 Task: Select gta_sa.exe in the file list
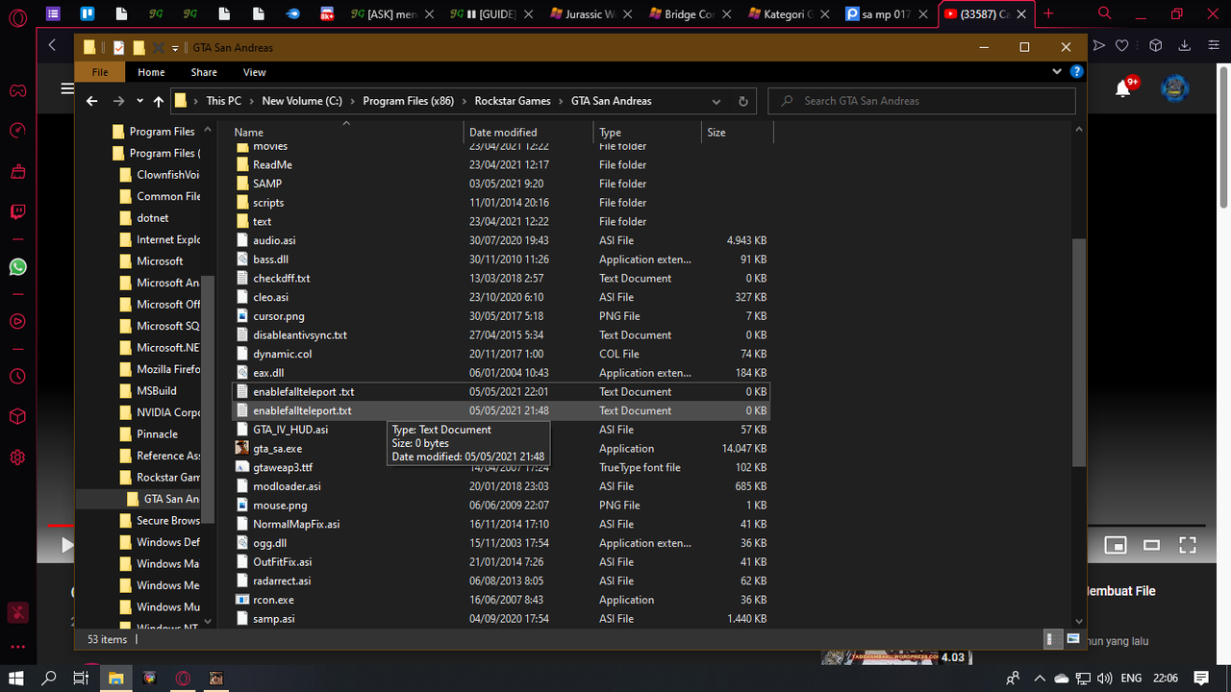(502, 449)
